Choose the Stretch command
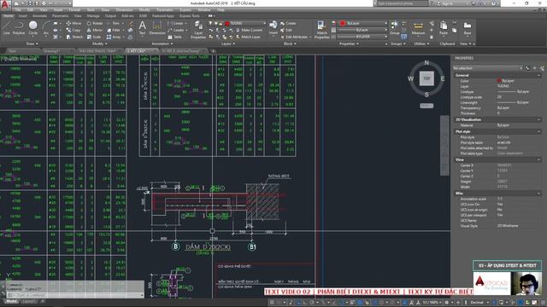547x307 pixels. pyautogui.click(x=74, y=37)
